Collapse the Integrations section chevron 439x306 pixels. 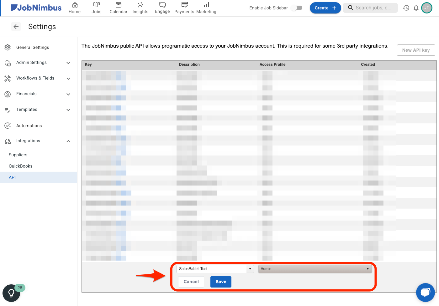[x=68, y=141]
